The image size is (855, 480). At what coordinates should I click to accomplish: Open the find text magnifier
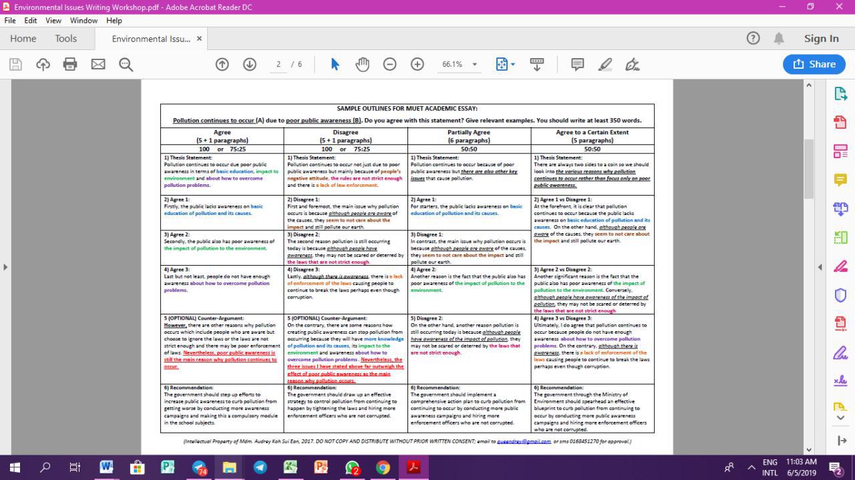[126, 64]
